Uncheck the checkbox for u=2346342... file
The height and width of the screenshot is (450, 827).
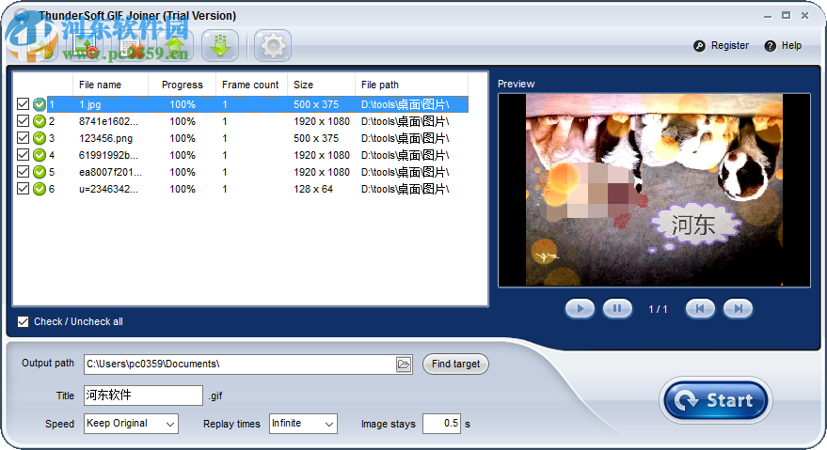[x=23, y=189]
